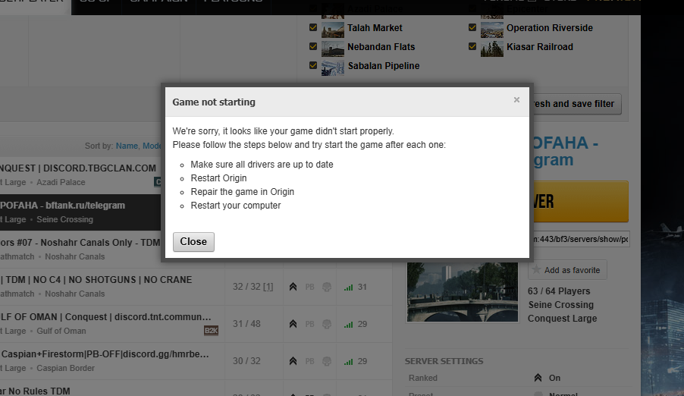The image size is (684, 396).
Task: Uncheck the Talah Market map checkbox
Action: tap(313, 27)
